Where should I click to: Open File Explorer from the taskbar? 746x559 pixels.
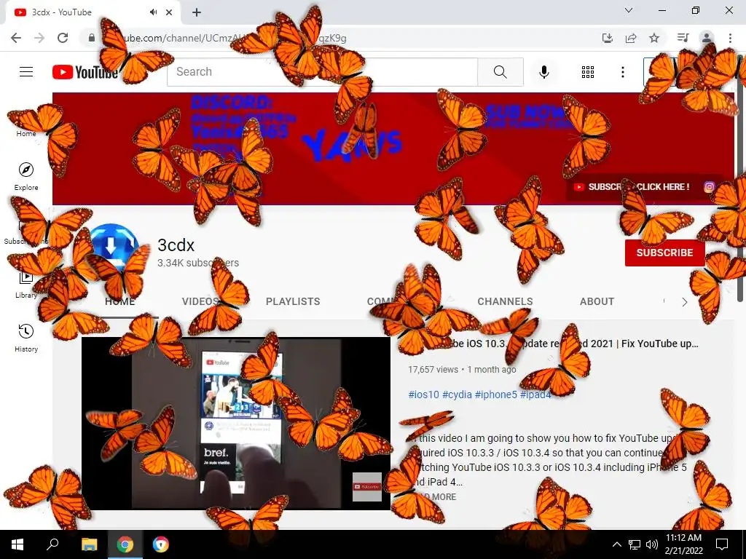89,544
